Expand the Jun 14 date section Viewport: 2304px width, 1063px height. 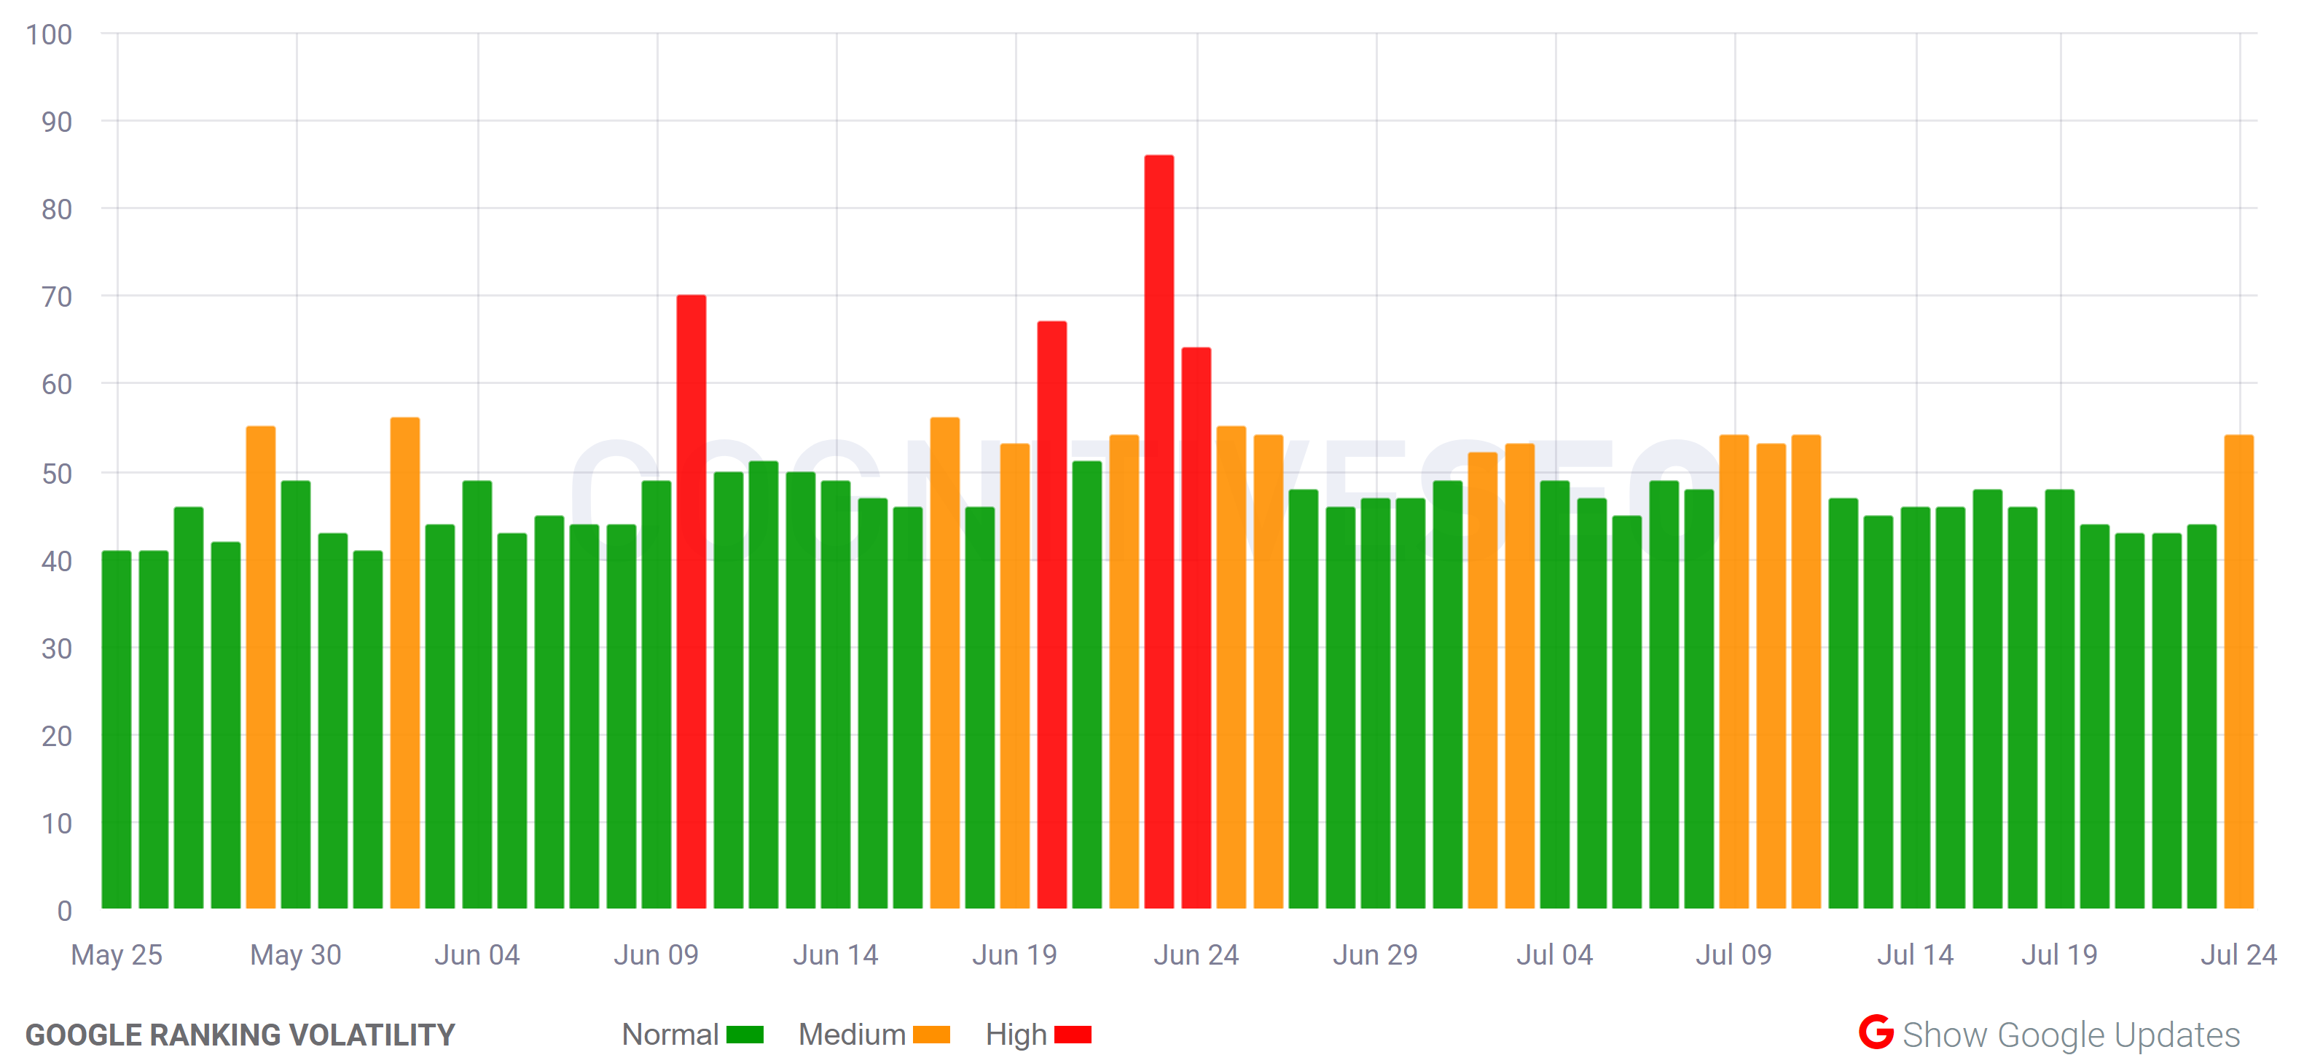click(x=836, y=954)
